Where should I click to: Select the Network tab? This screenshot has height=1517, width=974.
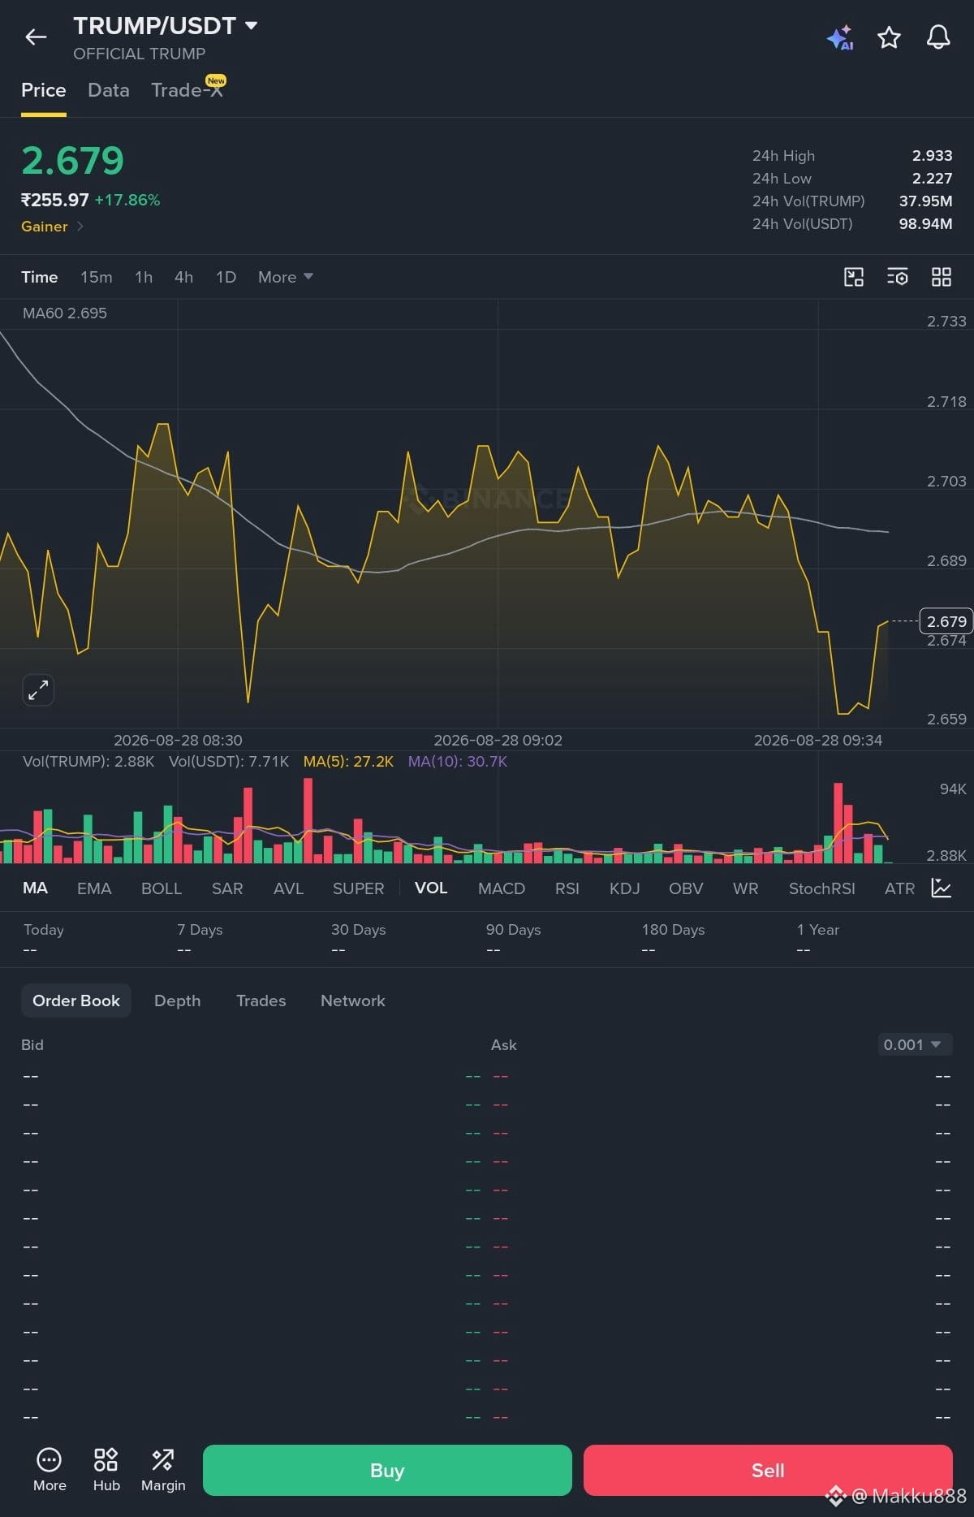(x=353, y=1001)
